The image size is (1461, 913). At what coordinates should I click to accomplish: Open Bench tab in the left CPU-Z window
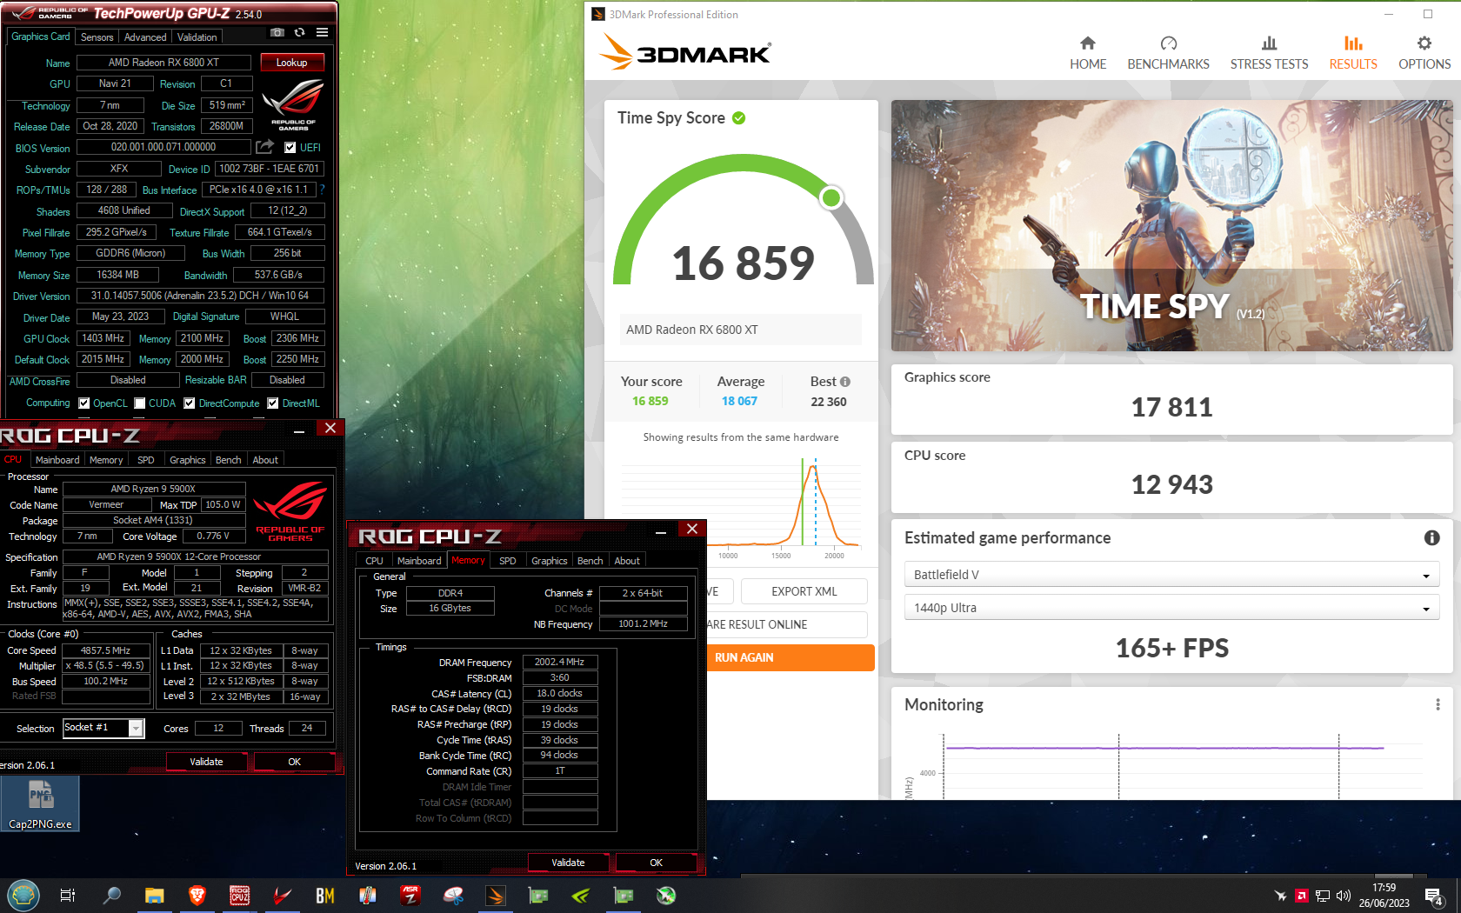[x=229, y=460]
